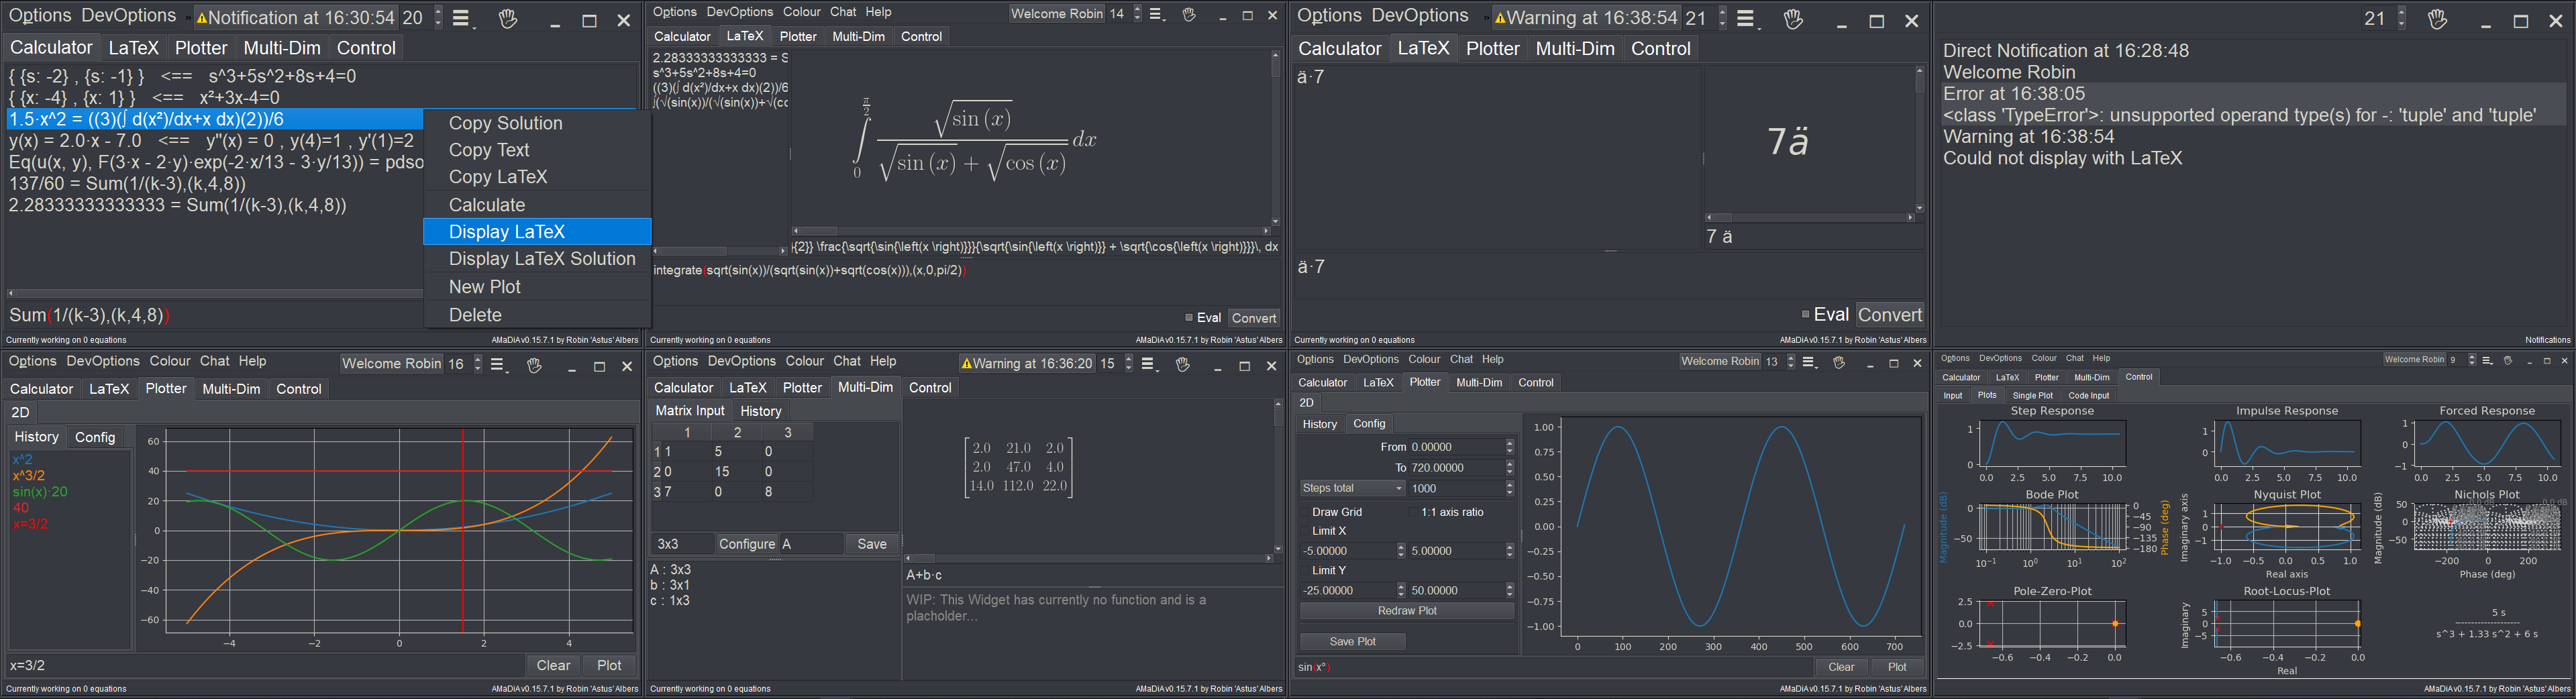Screen dimensions: 2576x699
Task: Click the Step Response plot
Action: click(x=2052, y=444)
